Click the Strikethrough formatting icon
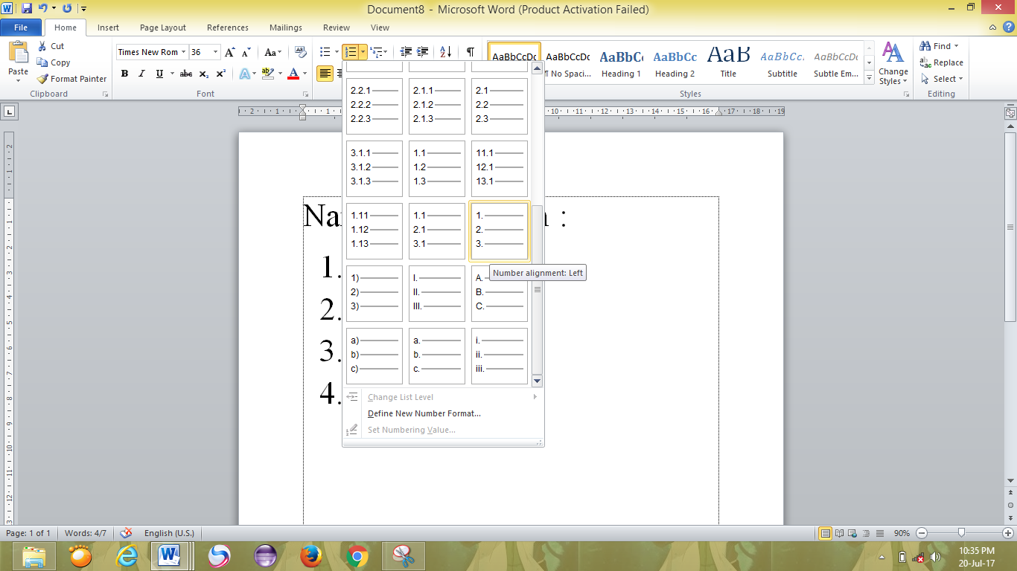 click(185, 74)
